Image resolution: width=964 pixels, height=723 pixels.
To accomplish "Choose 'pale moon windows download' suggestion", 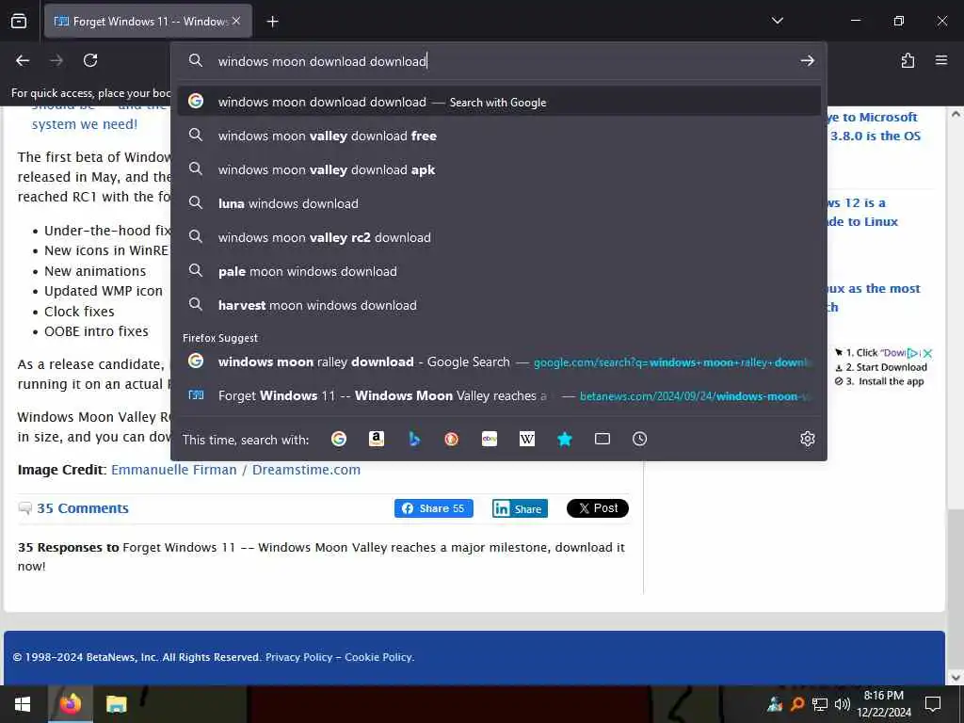I will 499,270.
